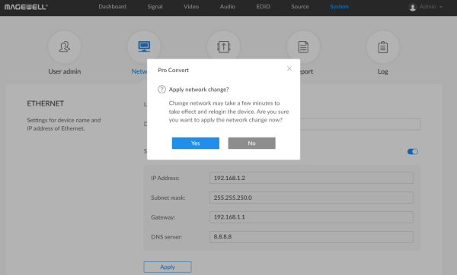Open the Source tab
The image size is (457, 275).
click(300, 7)
